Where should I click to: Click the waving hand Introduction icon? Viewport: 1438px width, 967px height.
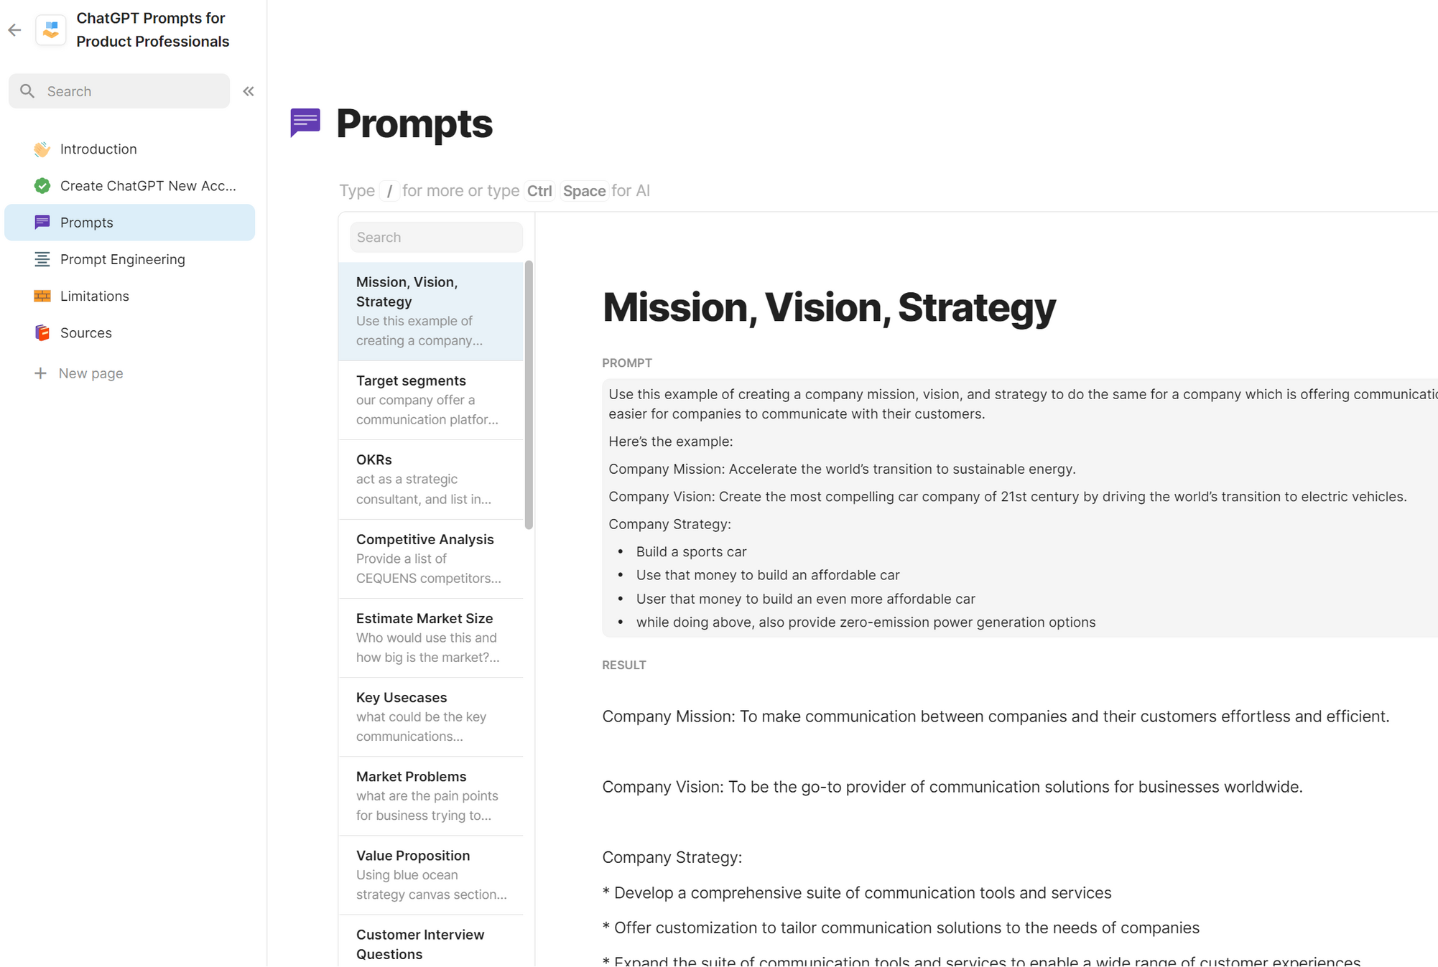[42, 149]
